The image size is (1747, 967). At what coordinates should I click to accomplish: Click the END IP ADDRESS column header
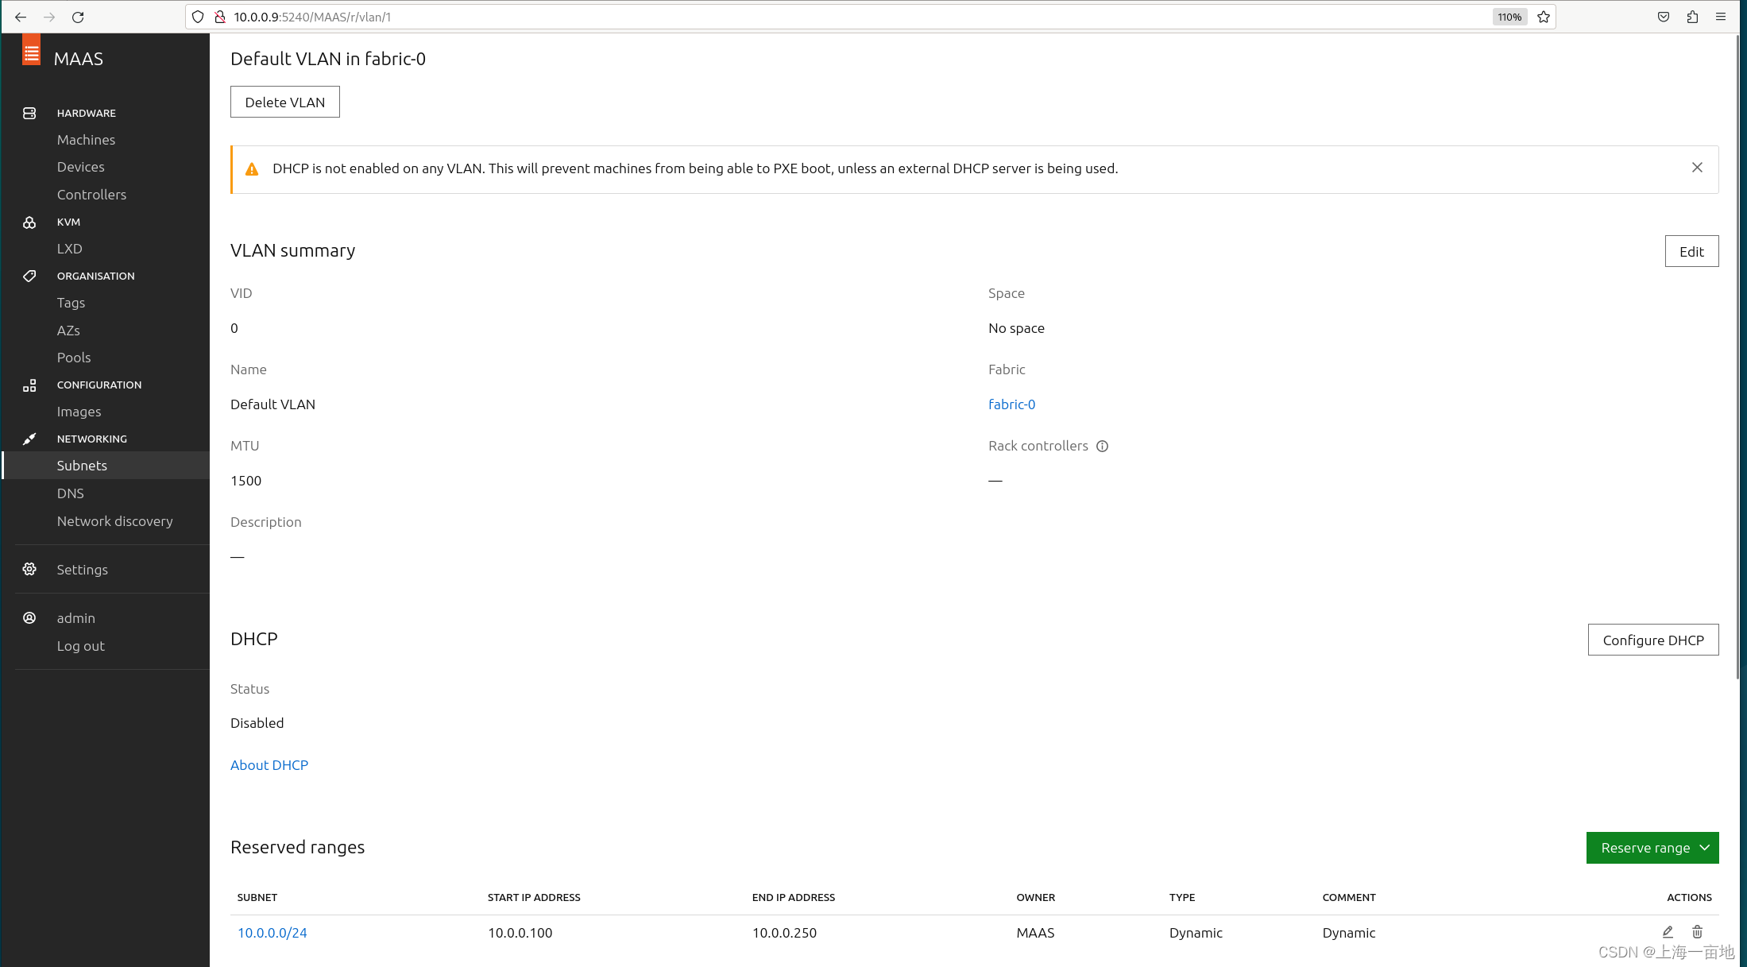794,897
